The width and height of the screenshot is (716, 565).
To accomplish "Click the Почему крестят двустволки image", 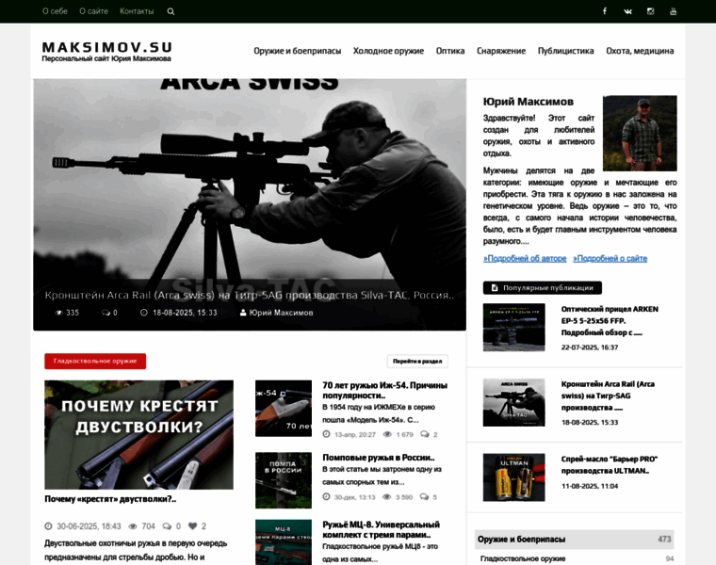I will coord(138,435).
